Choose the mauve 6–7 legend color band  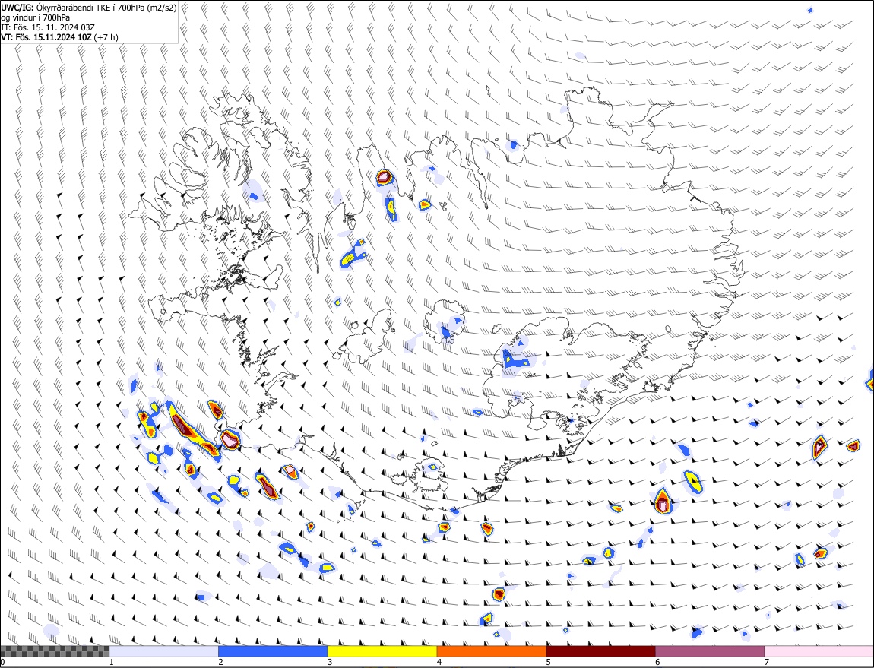pos(710,651)
